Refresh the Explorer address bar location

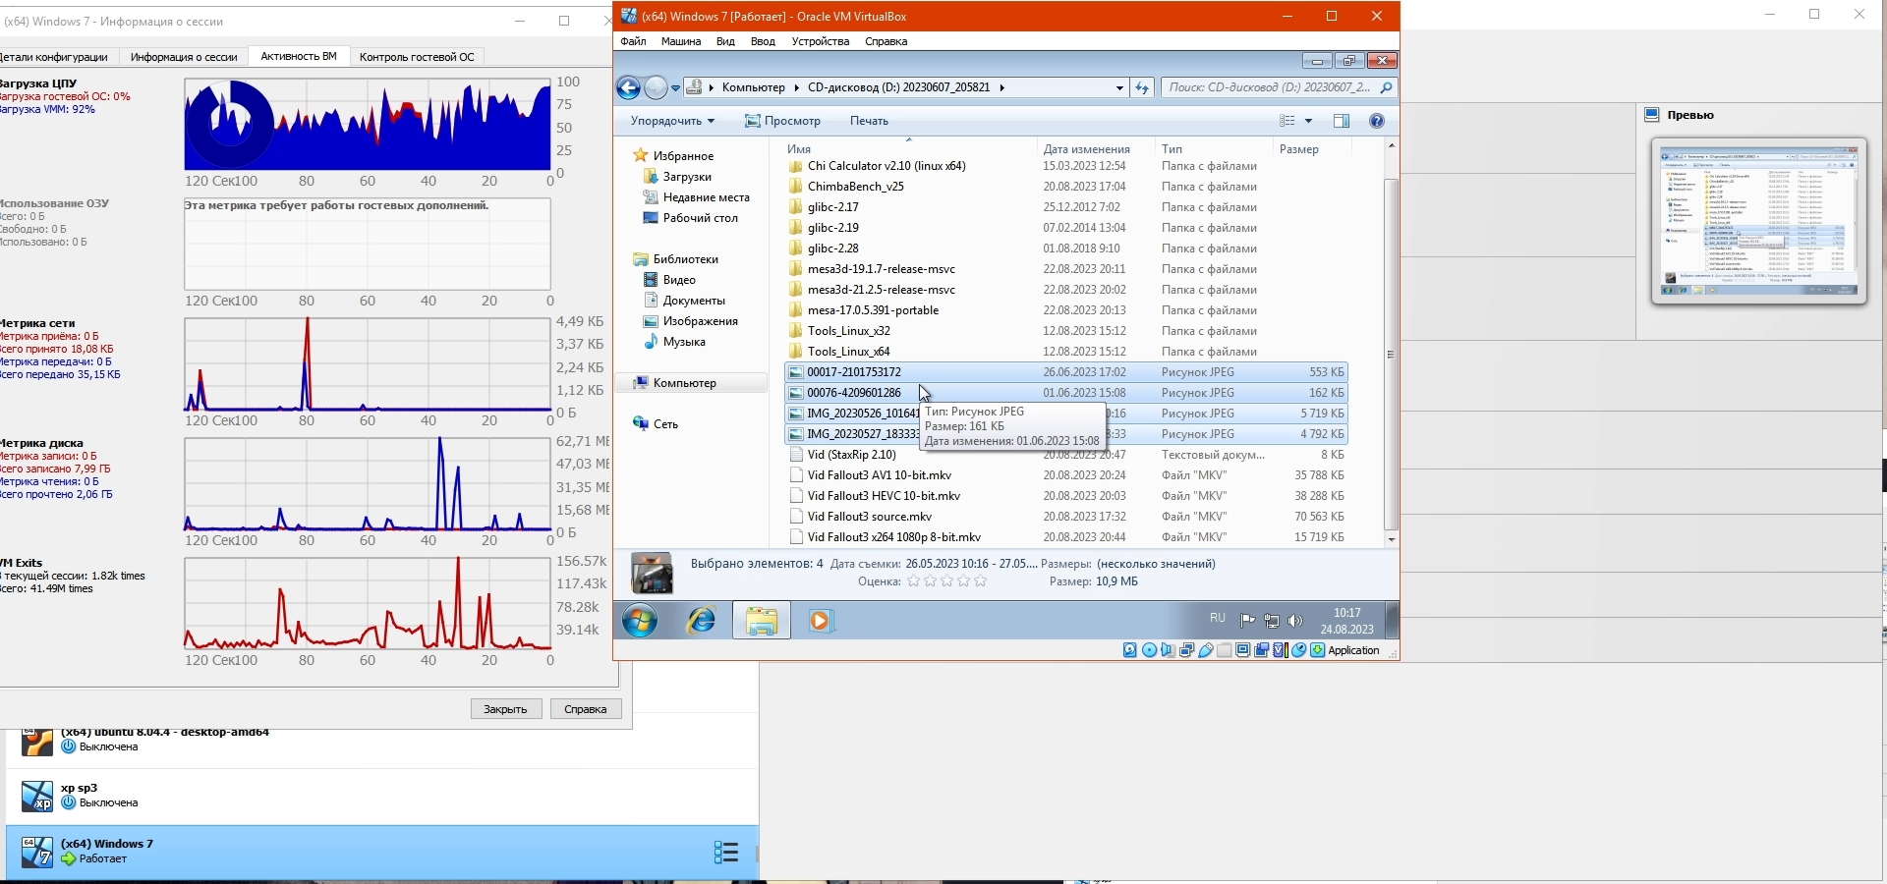tap(1142, 88)
